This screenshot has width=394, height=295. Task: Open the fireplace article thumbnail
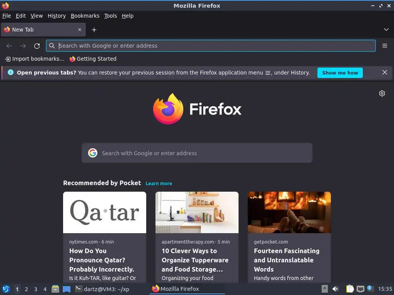289,212
